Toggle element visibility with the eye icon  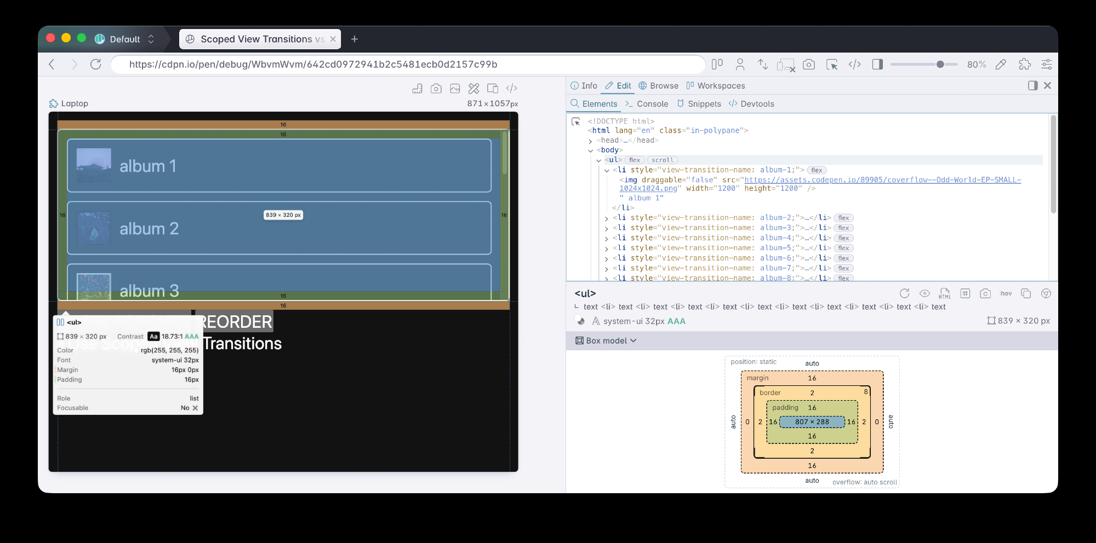pyautogui.click(x=924, y=293)
